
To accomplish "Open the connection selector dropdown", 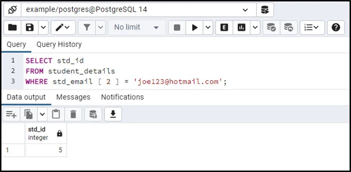I will pyautogui.click(x=245, y=10).
